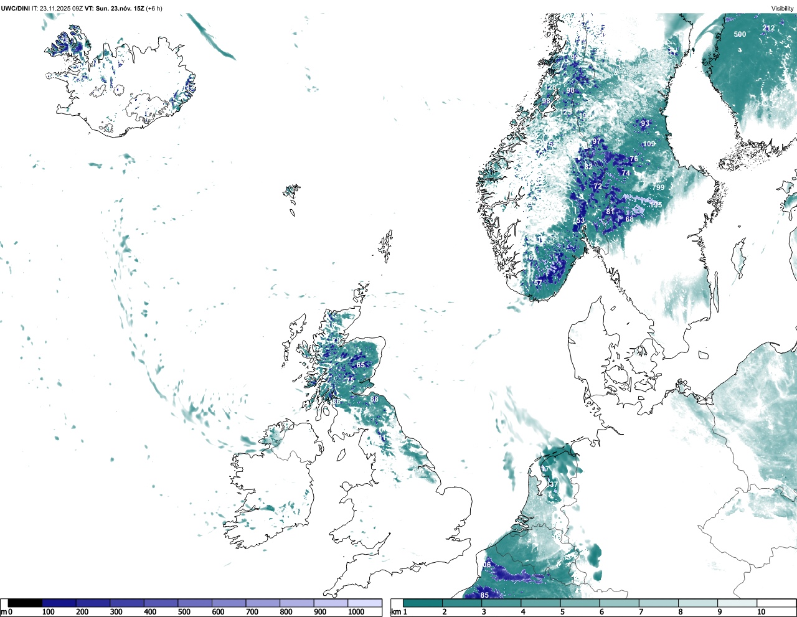This screenshot has width=797, height=617.
Task: Click the '74' value on the map
Action: 626,173
